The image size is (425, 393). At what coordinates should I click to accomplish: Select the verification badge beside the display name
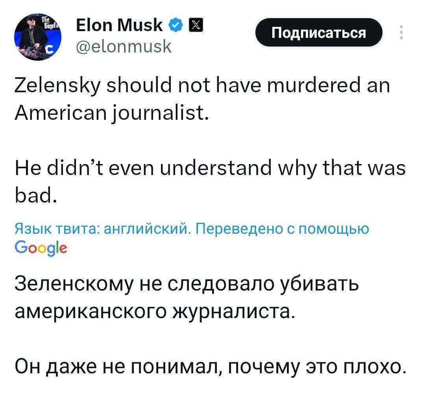176,25
